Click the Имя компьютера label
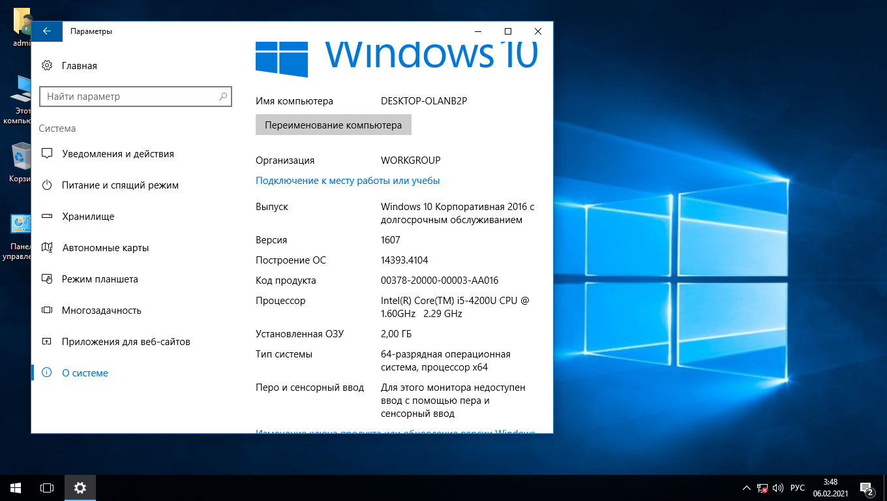Screen dimensions: 887x501 [294, 101]
